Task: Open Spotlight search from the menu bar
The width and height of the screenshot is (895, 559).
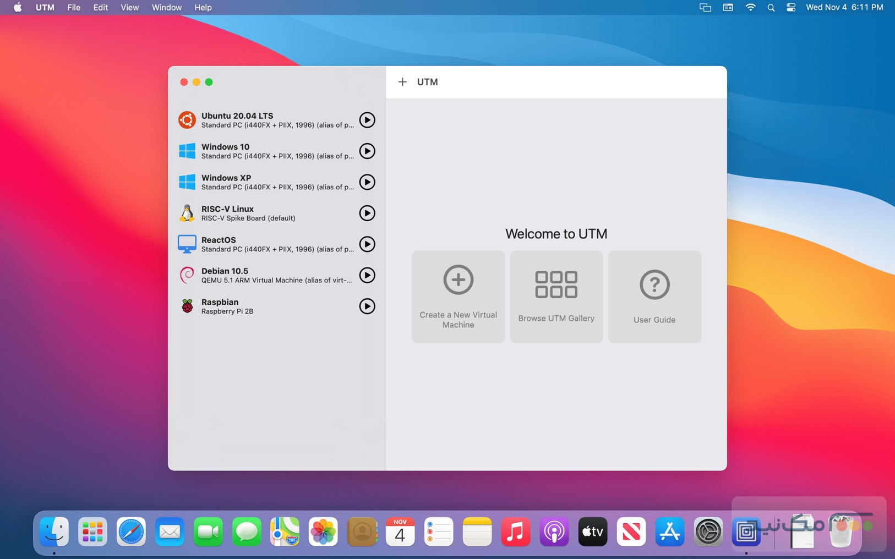Action: click(771, 8)
